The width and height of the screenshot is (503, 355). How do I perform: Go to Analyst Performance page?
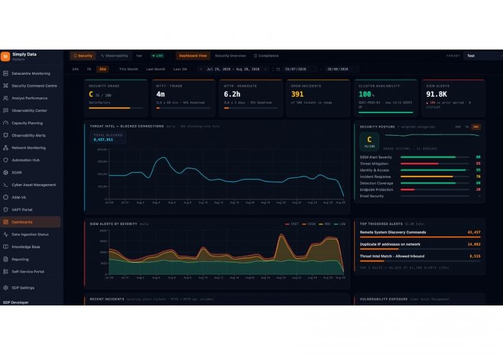(x=30, y=98)
